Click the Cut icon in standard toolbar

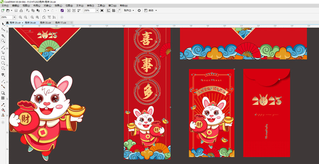click(x=28, y=10)
